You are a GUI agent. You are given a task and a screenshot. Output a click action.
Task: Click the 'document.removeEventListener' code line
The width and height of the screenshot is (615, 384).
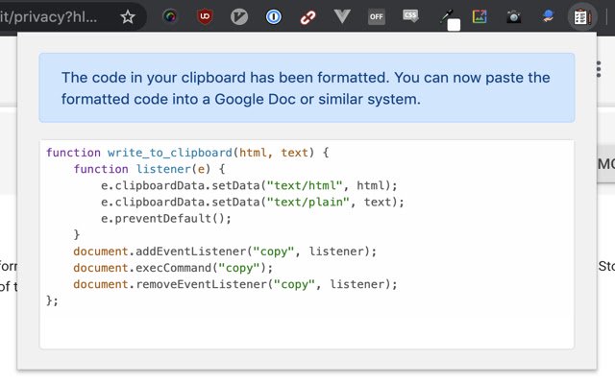coord(234,284)
